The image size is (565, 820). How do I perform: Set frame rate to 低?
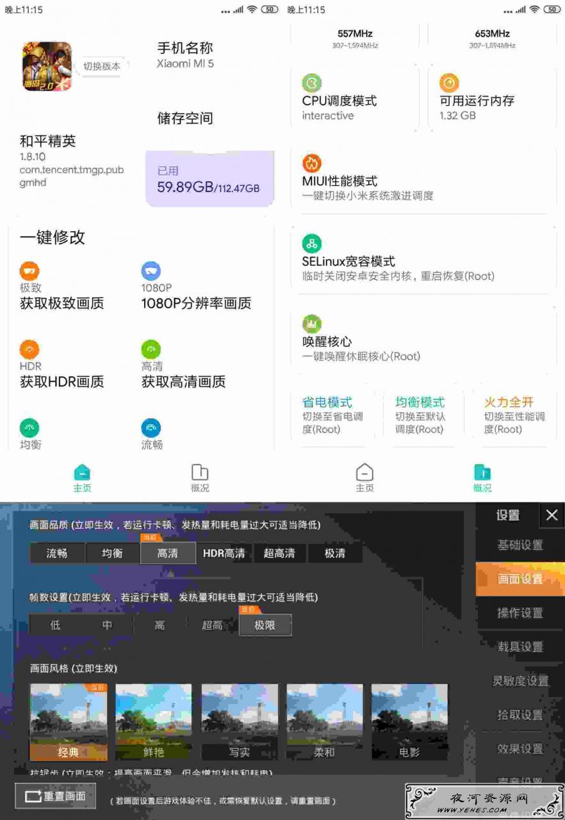click(x=55, y=625)
